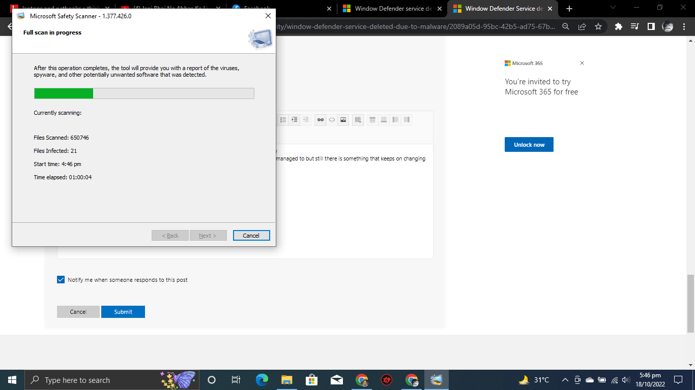This screenshot has width=695, height=390.
Task: Click the disabled Next button in scanner
Action: [x=208, y=236]
